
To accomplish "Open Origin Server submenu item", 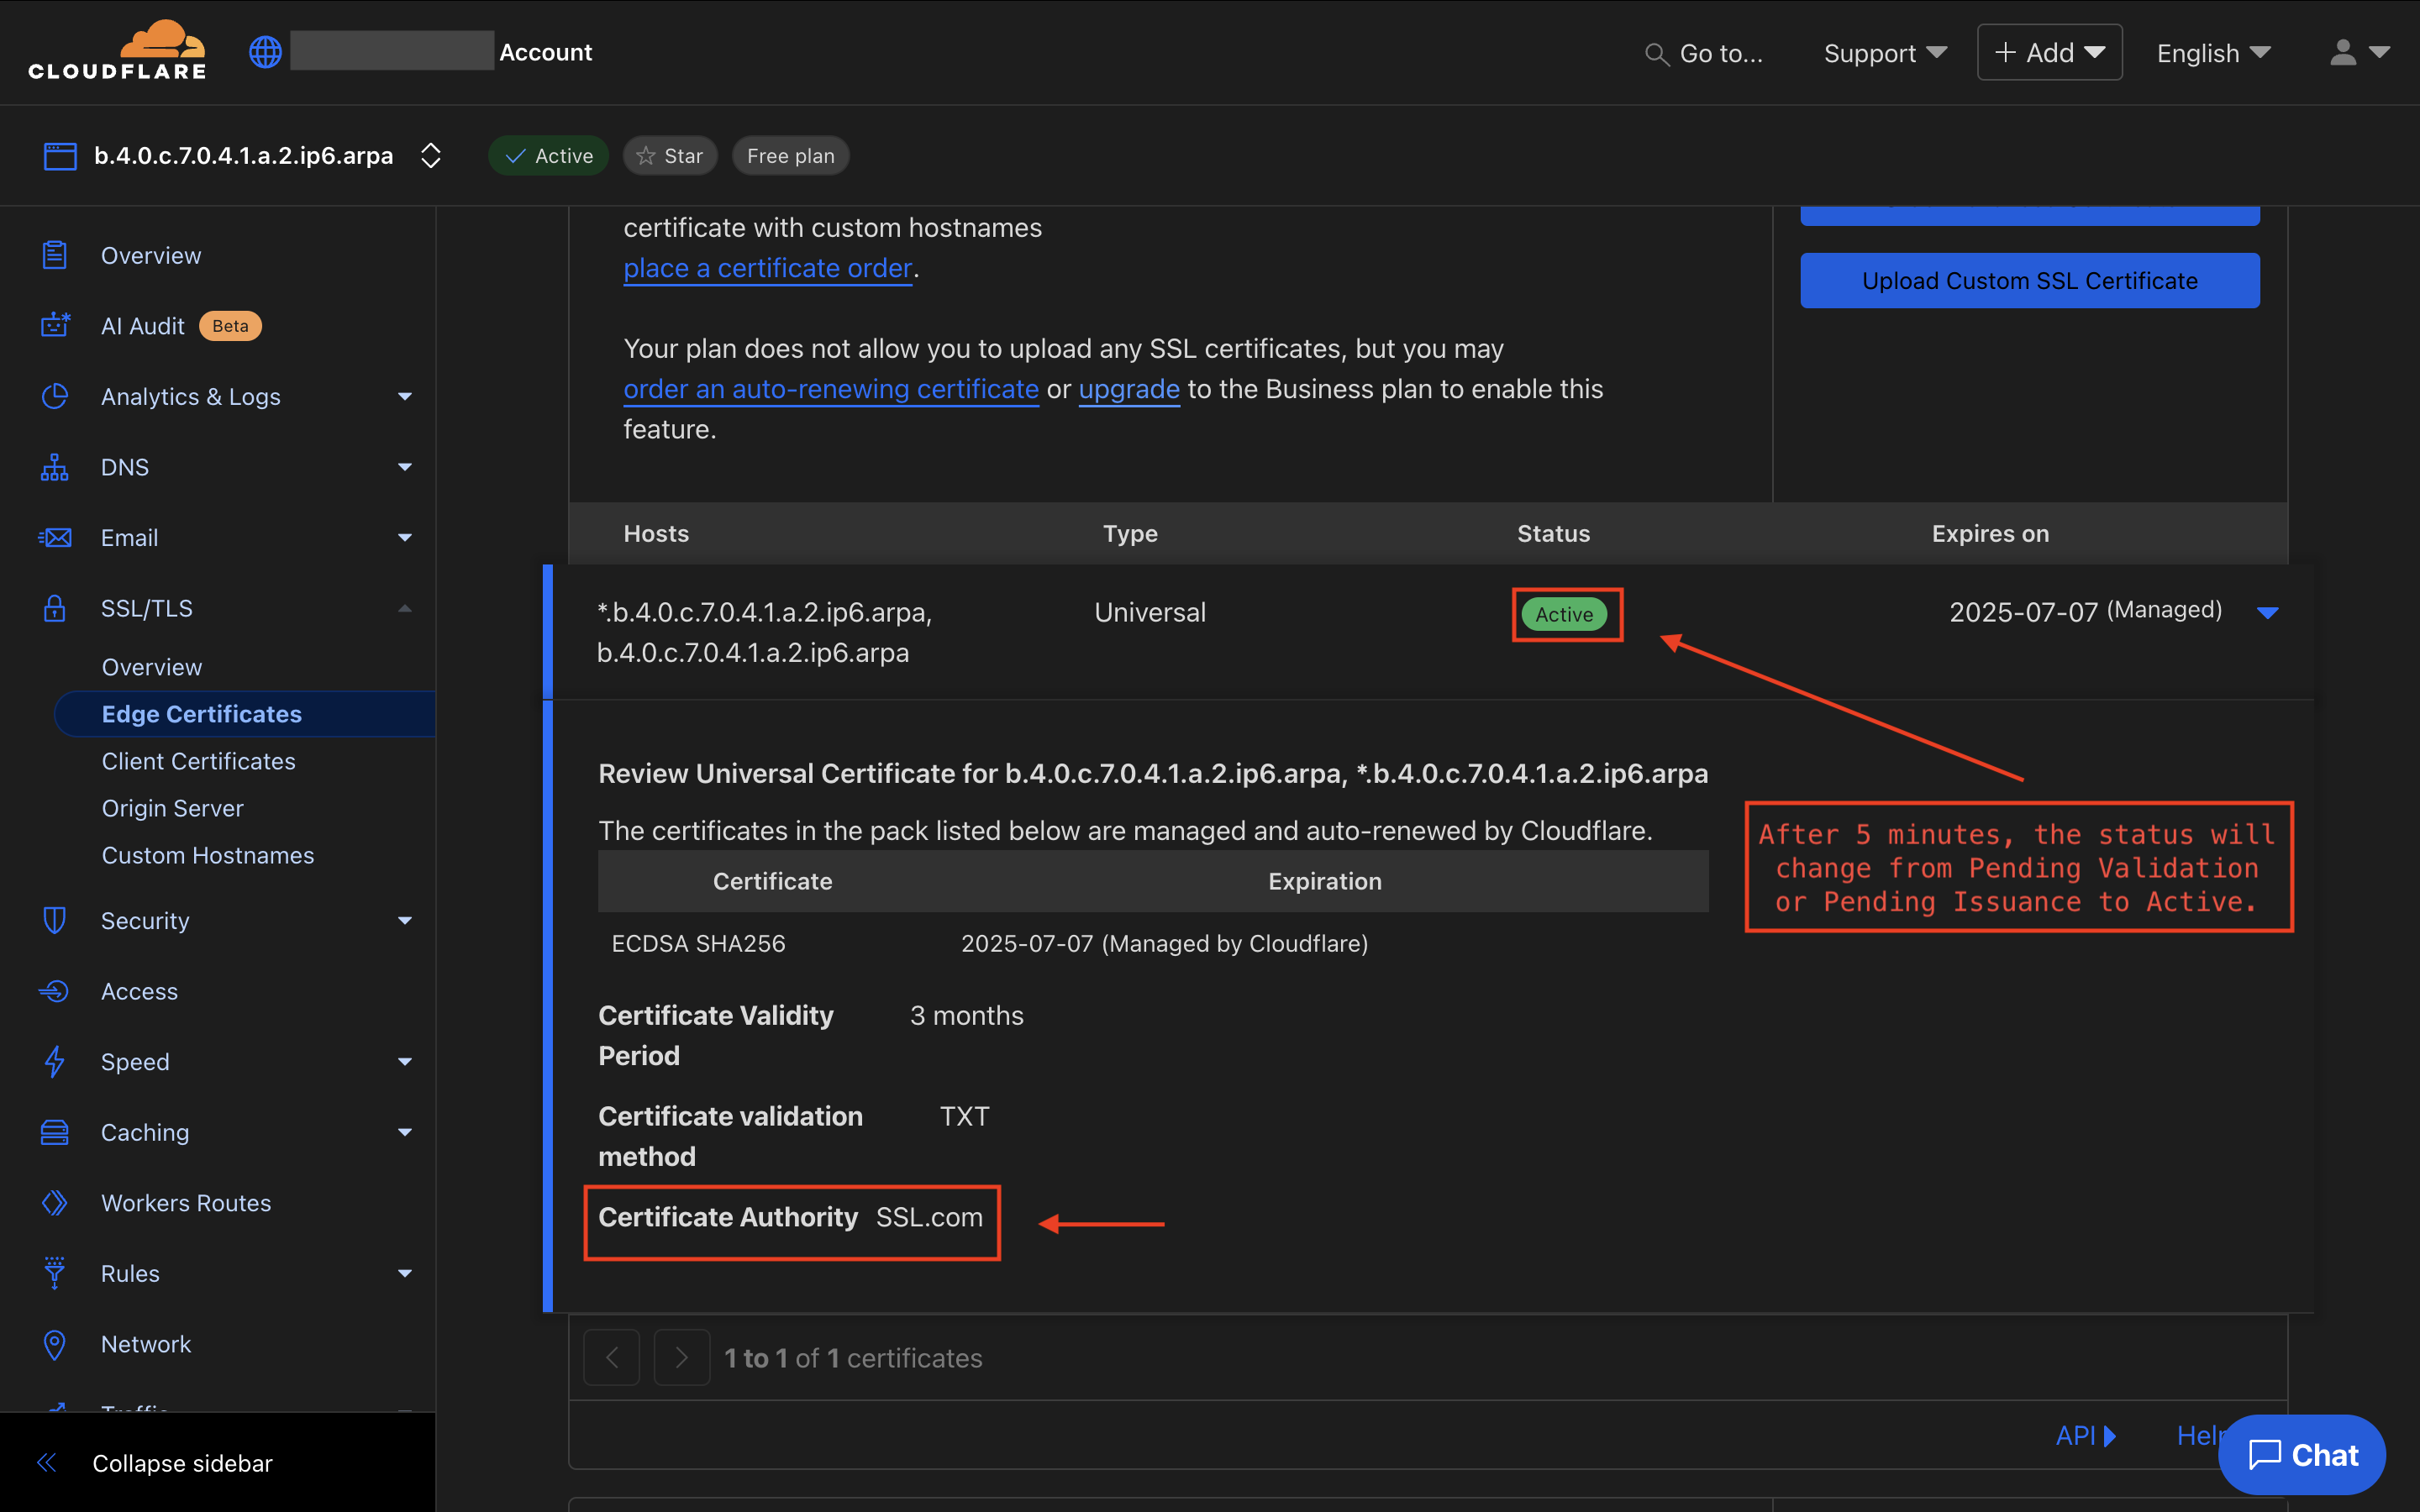I will [173, 808].
